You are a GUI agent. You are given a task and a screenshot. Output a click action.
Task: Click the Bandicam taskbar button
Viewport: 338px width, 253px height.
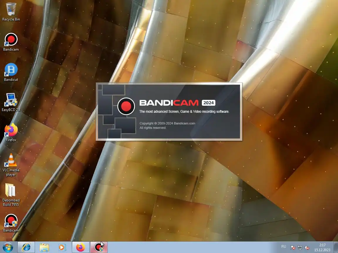99,247
